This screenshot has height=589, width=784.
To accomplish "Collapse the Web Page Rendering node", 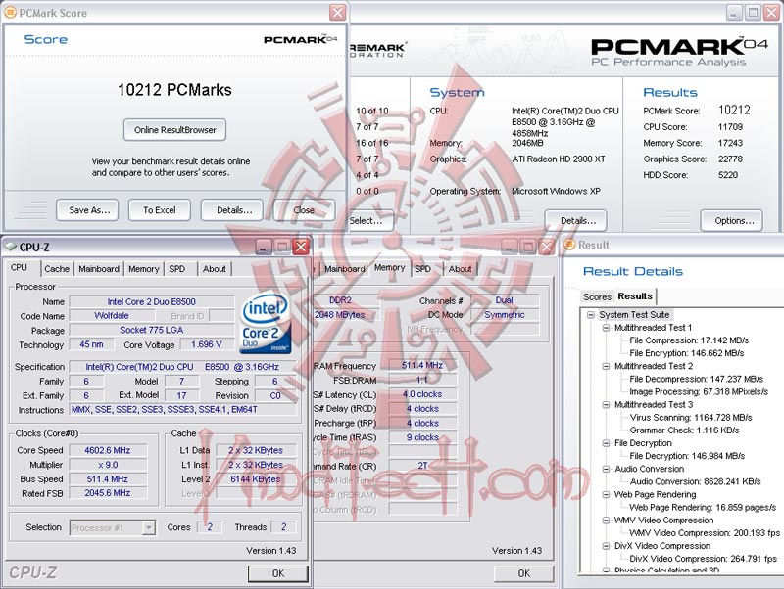I will [606, 495].
